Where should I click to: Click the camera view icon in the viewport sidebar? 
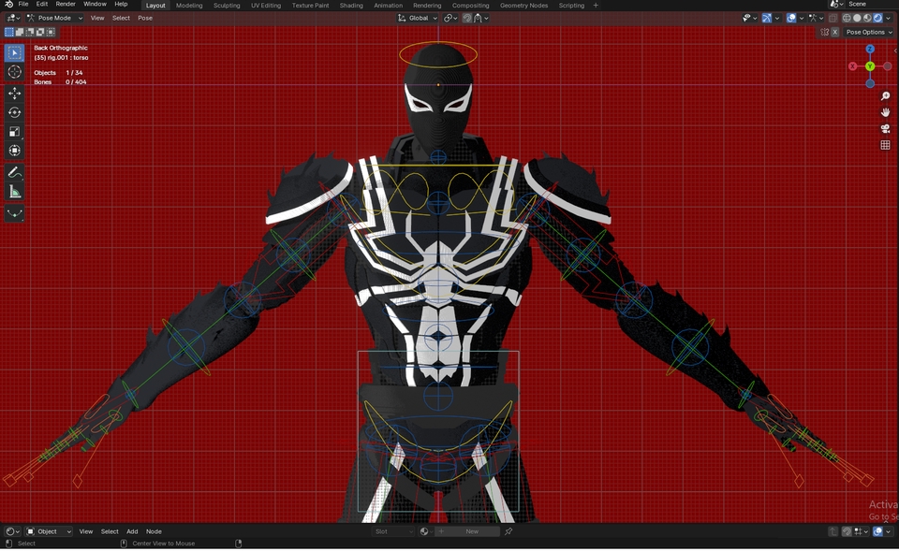click(x=886, y=129)
